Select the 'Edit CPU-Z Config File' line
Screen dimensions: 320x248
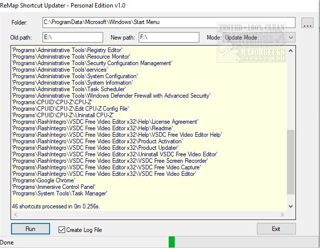[71, 109]
